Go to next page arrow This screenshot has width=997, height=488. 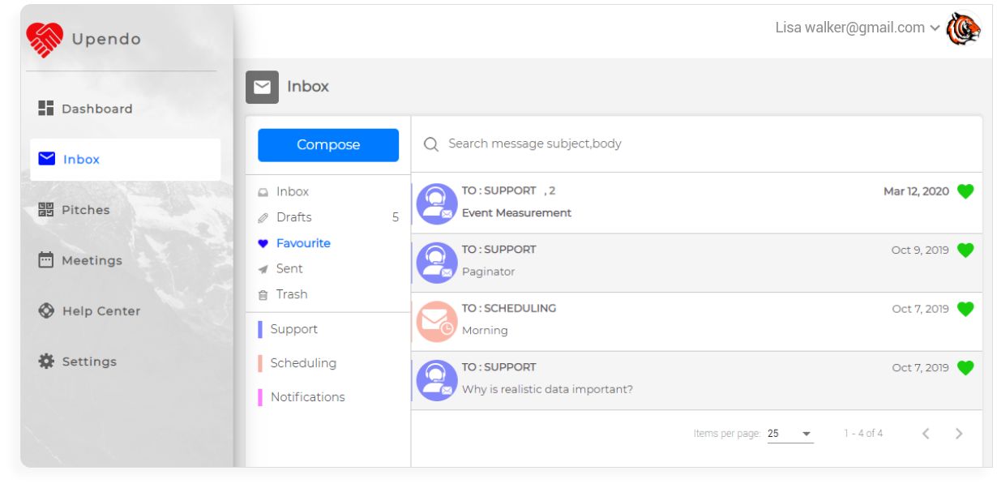[x=959, y=434]
